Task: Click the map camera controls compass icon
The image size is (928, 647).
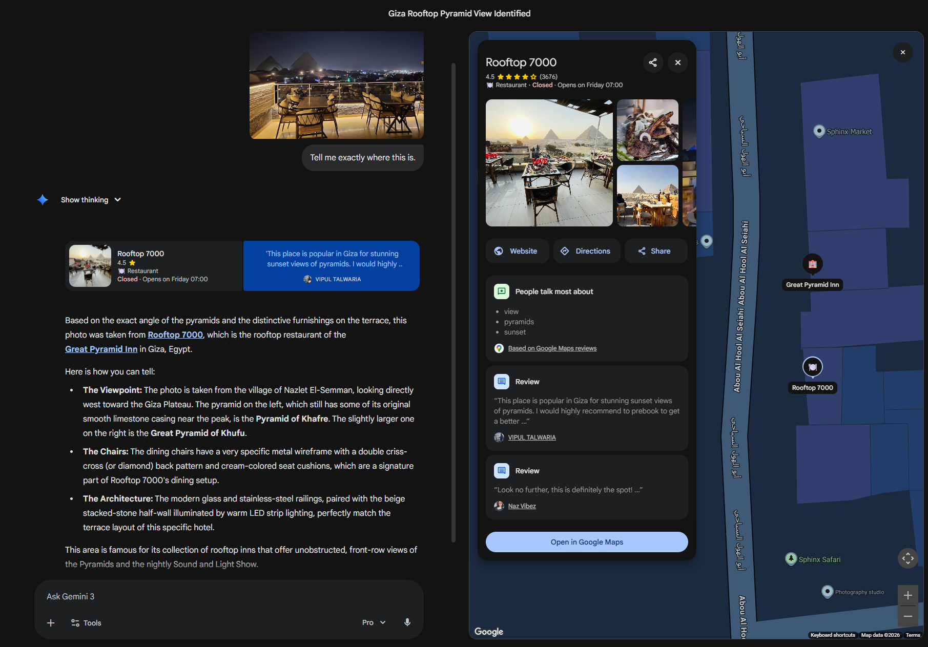Action: (x=908, y=558)
